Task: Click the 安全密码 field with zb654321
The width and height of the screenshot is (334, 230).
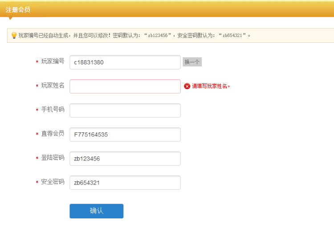Action: tap(125, 183)
